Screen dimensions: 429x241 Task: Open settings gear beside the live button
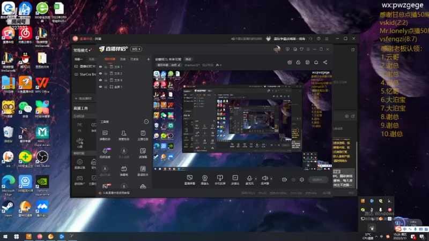302,179
